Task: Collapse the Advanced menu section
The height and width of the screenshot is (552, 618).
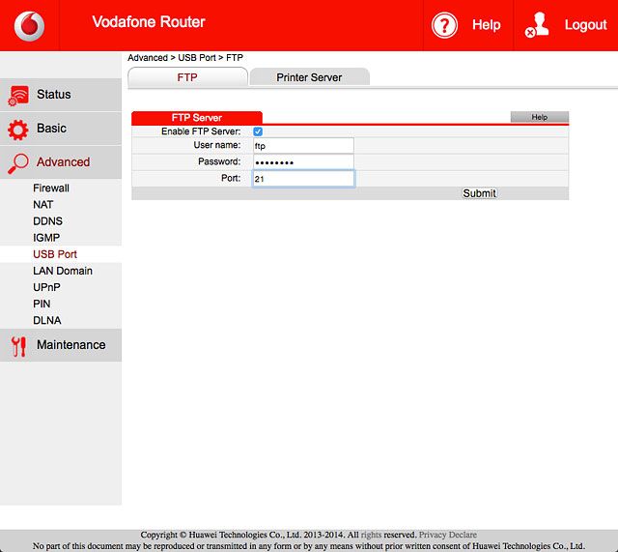Action: (61, 162)
